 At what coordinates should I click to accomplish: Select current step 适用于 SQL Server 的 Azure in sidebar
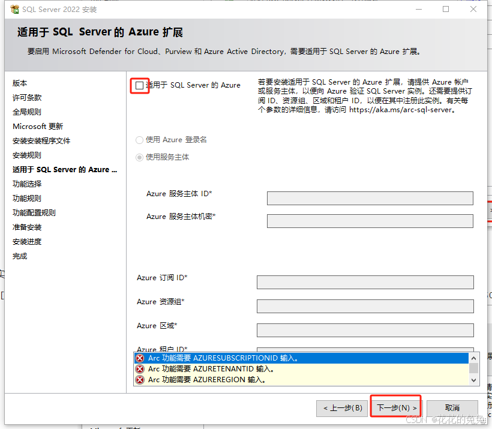65,170
